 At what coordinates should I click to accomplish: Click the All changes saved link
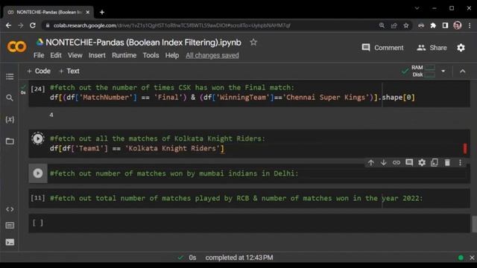coord(212,55)
